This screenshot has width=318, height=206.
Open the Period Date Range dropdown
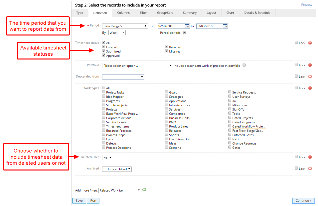click(x=125, y=26)
